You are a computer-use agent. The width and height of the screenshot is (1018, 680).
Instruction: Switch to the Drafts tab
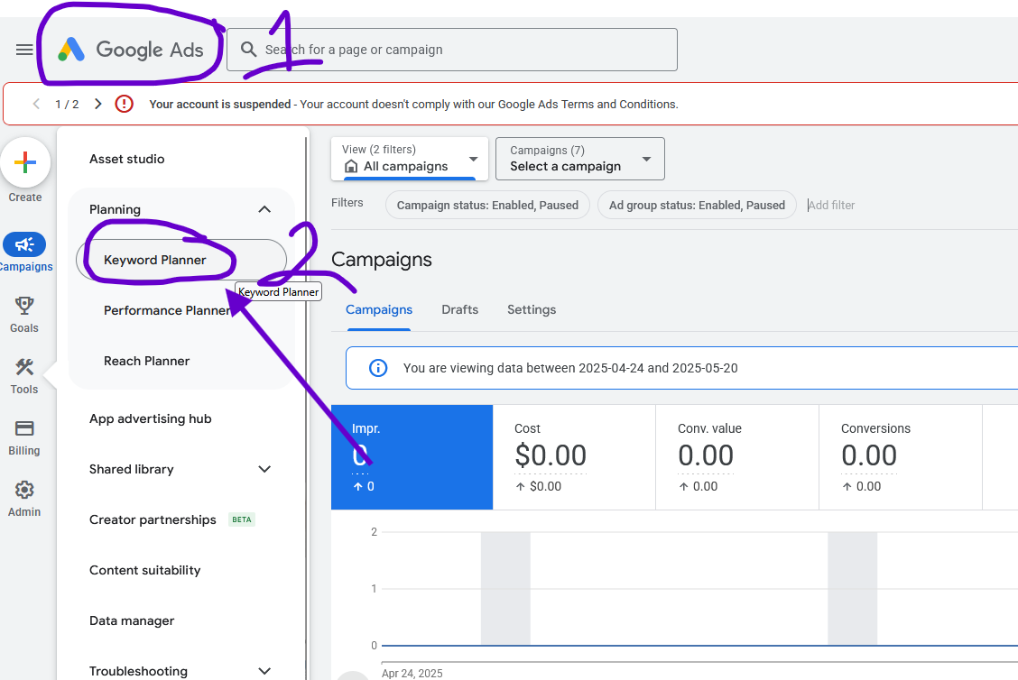459,309
